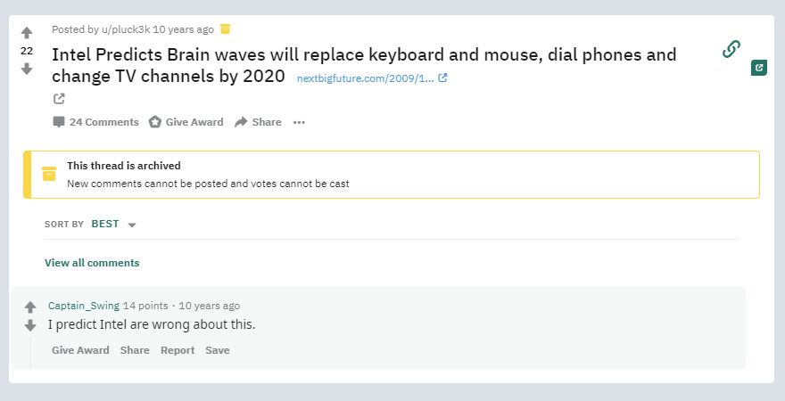This screenshot has width=785, height=401.
Task: Save Captain_Swing's comment
Action: [218, 350]
